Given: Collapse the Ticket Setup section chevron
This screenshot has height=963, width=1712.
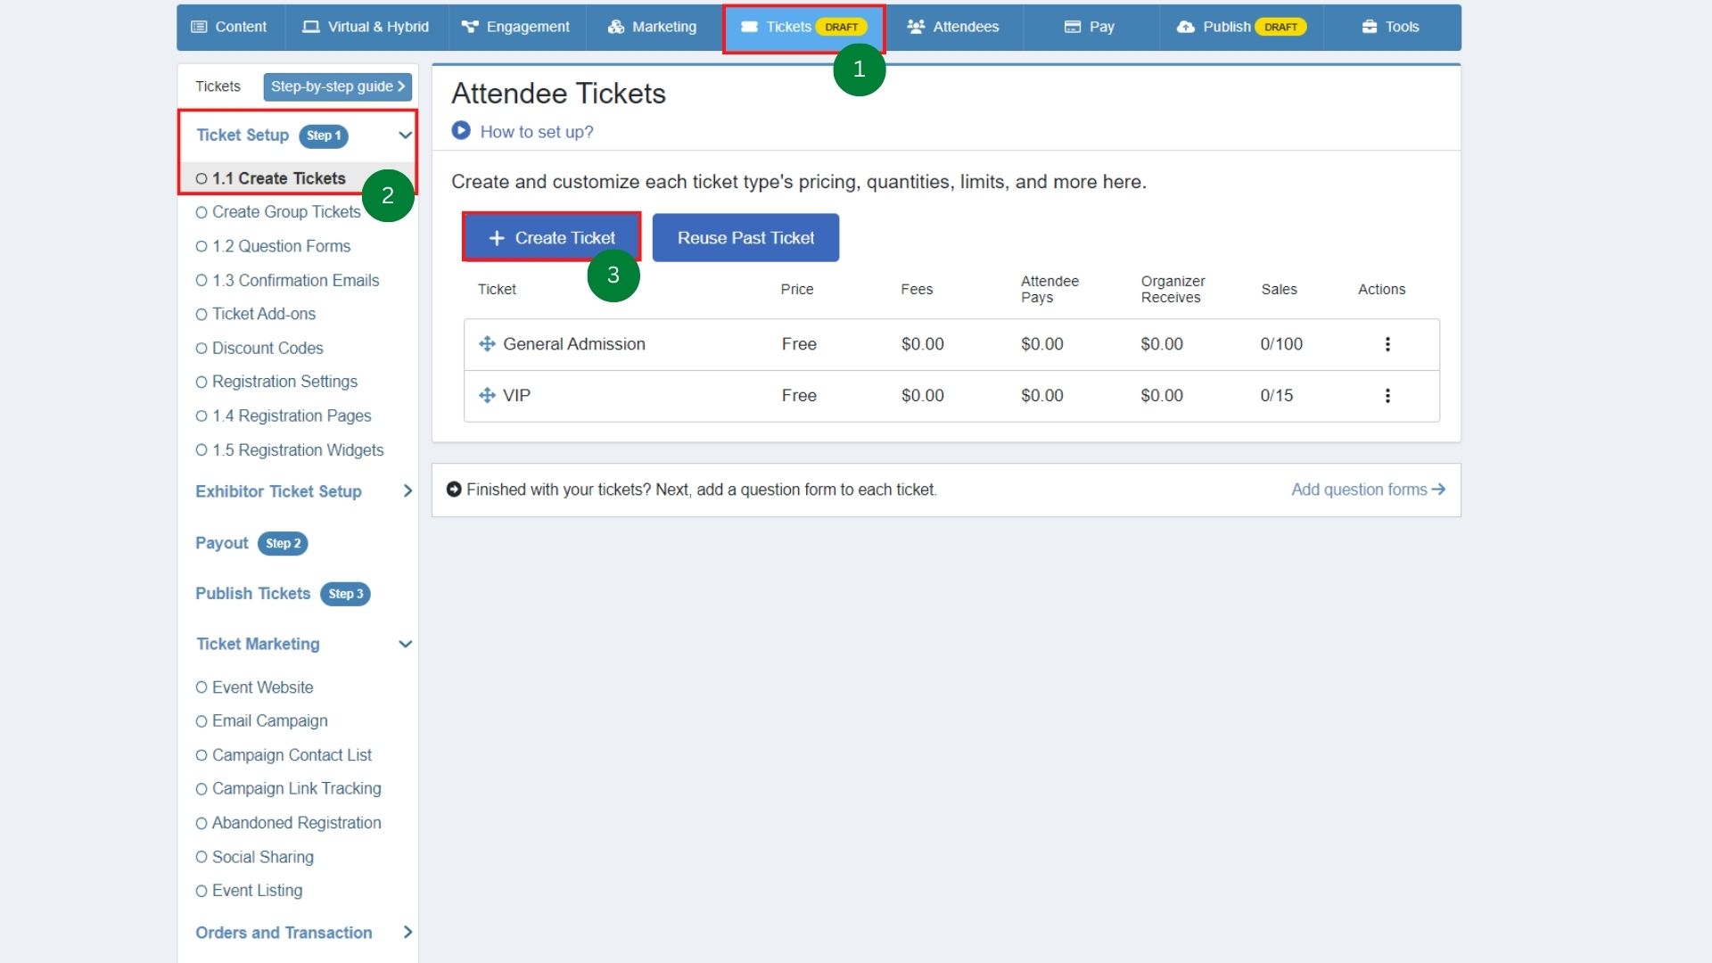Looking at the screenshot, I should (x=405, y=136).
